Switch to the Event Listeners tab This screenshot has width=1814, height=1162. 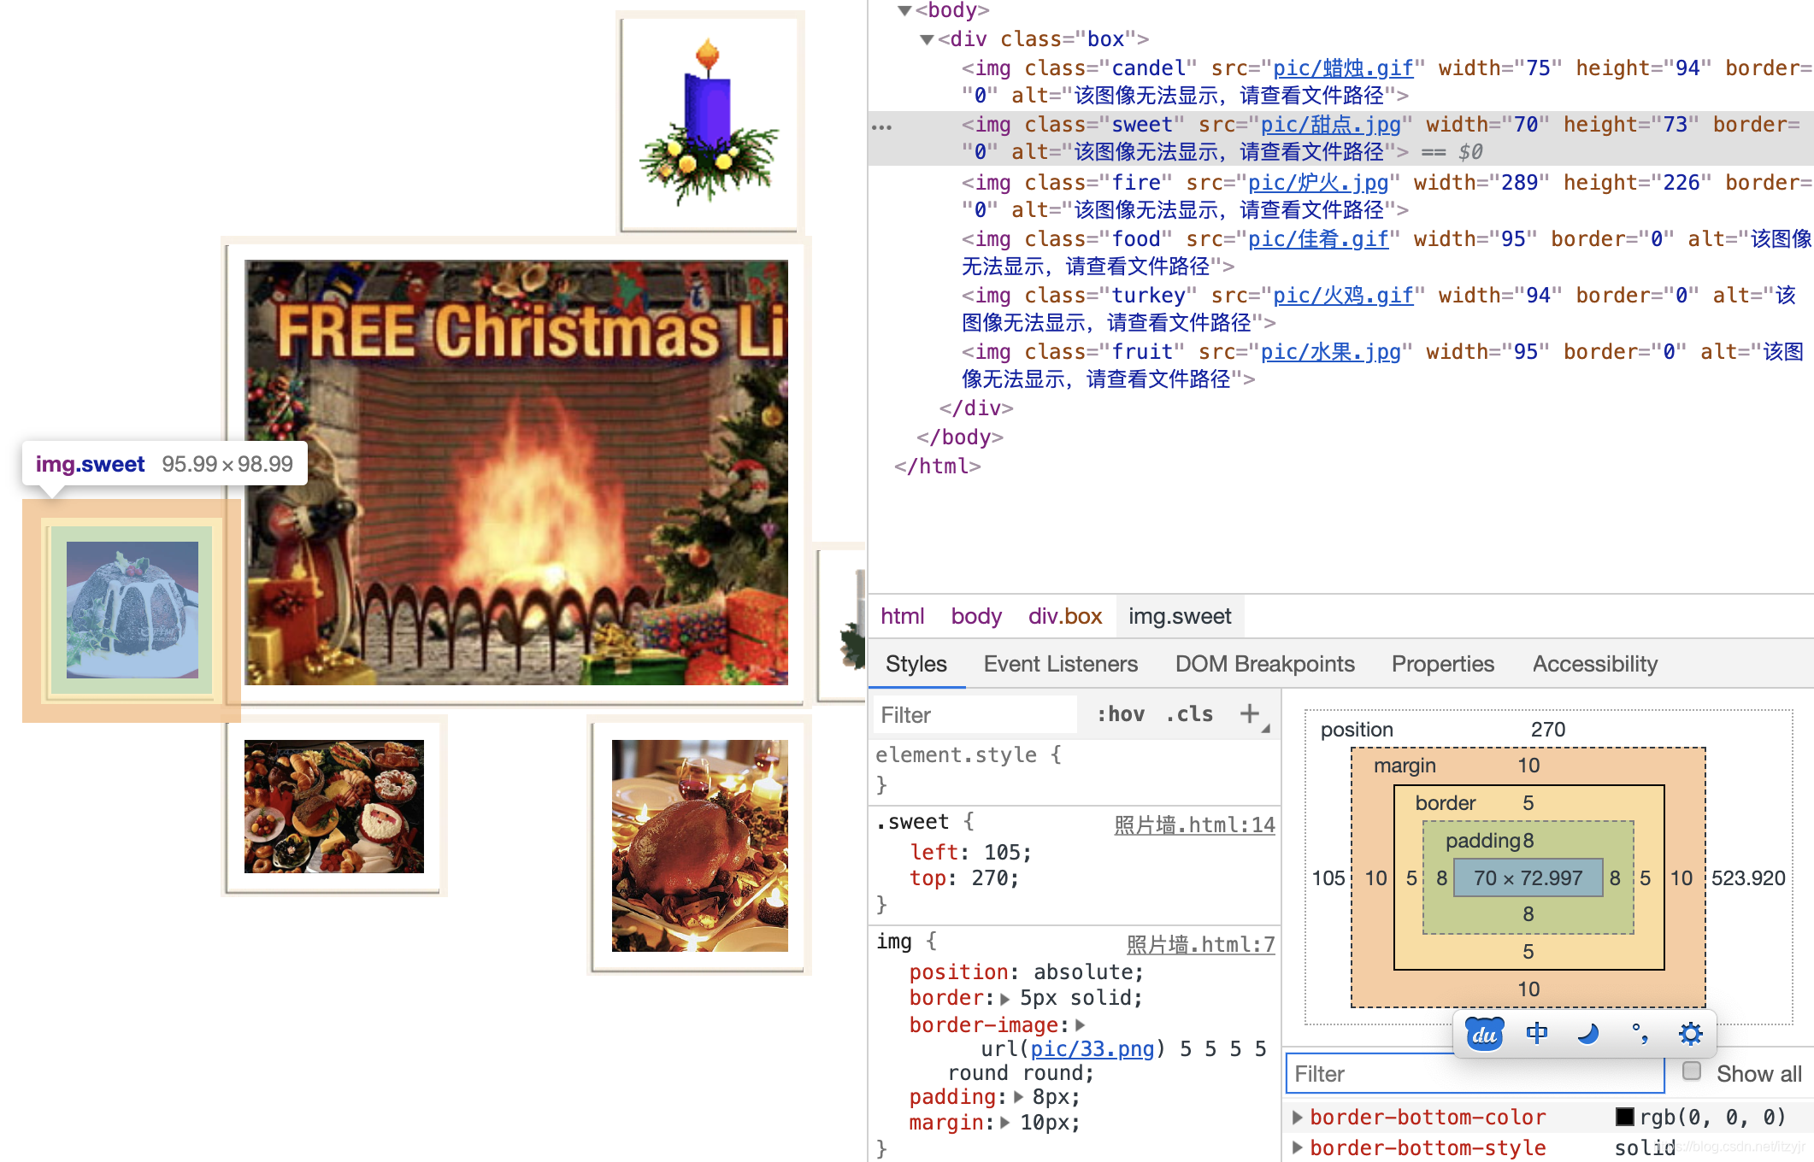coord(1060,664)
